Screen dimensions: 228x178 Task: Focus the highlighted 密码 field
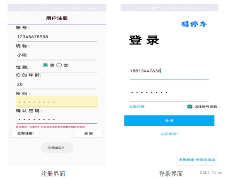pyautogui.click(x=57, y=102)
